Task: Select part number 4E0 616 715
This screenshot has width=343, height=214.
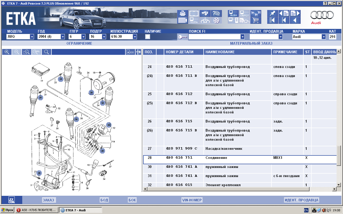Action: coord(179,121)
